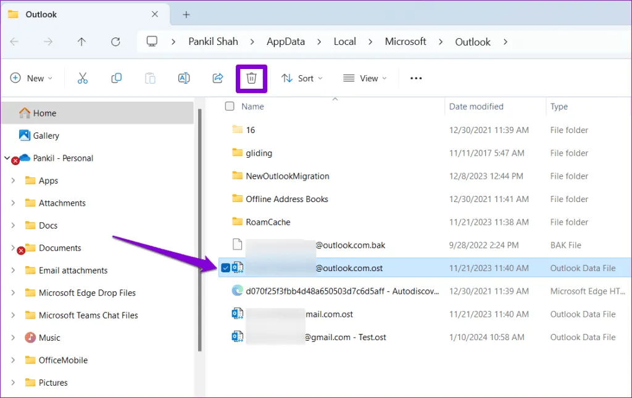The image size is (632, 398).
Task: Toggle the select all checkbox in header
Action: click(x=230, y=107)
